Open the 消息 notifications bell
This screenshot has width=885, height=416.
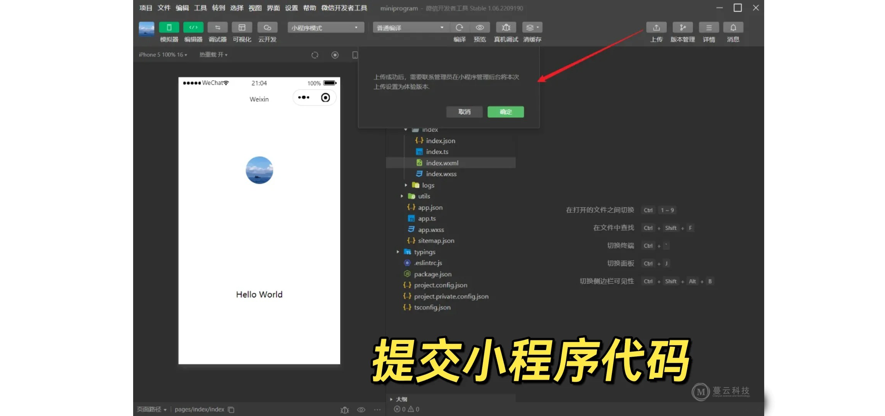733,27
